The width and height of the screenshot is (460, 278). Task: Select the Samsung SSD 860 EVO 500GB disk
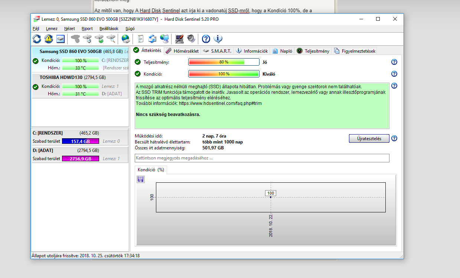(80, 59)
